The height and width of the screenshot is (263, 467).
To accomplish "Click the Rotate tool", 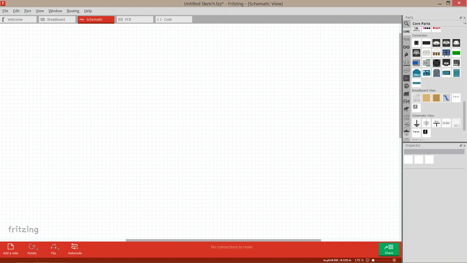I will [x=32, y=249].
